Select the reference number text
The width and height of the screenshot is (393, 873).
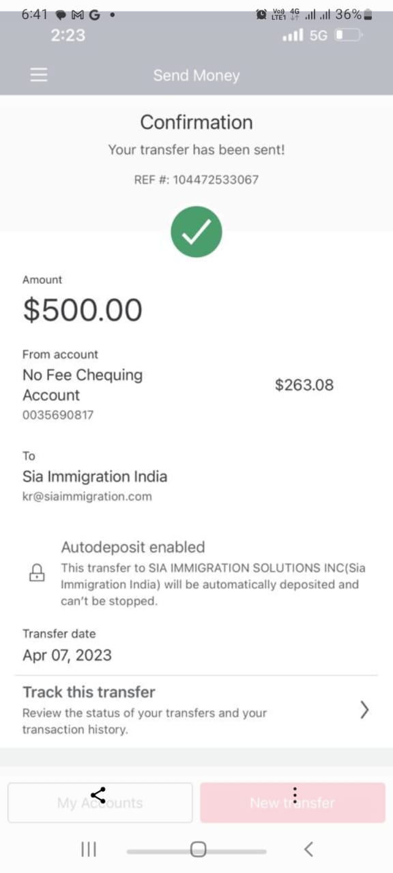(x=196, y=179)
